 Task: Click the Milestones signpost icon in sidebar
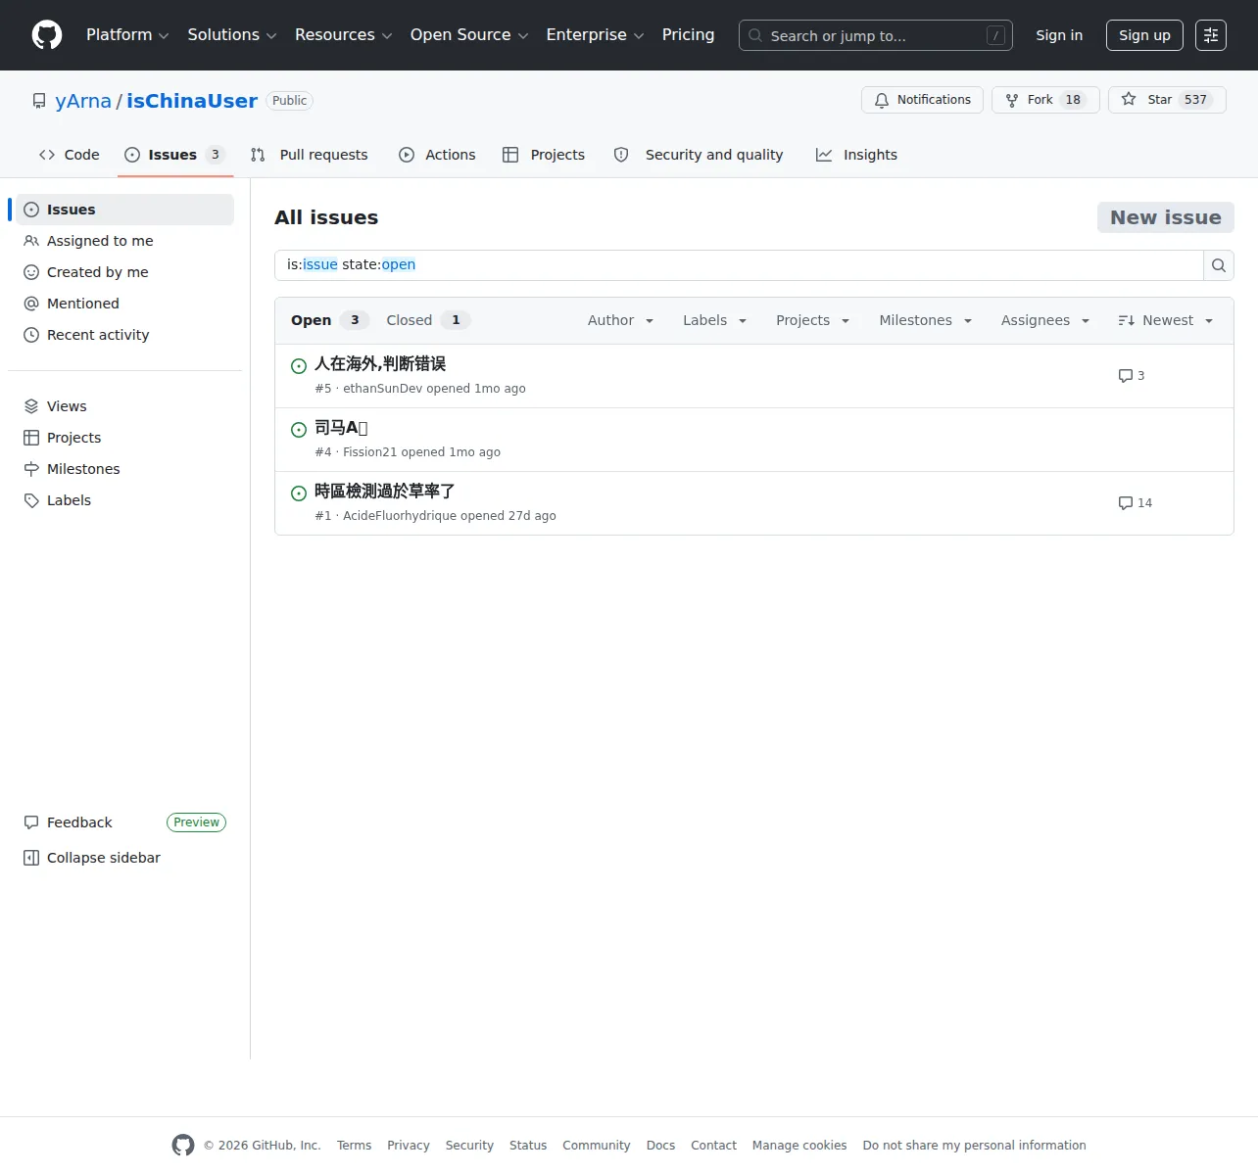[31, 469]
